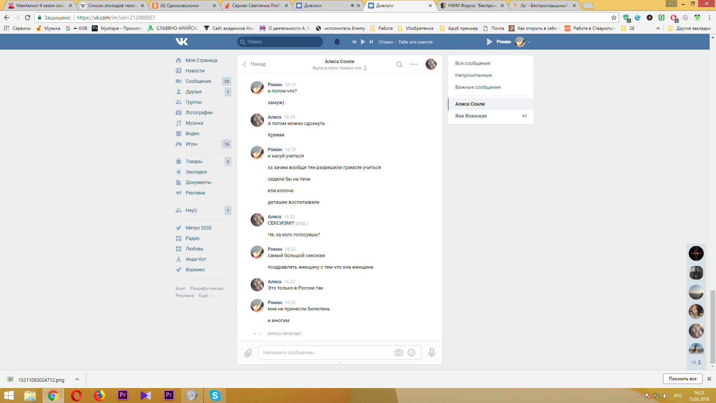Start voice message with microphone icon
Viewport: 716px width, 403px height.
pos(431,352)
